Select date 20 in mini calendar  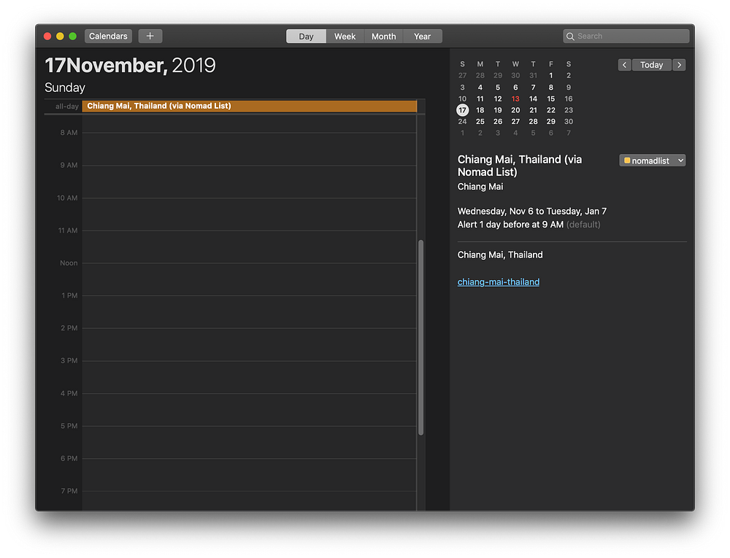pyautogui.click(x=515, y=110)
